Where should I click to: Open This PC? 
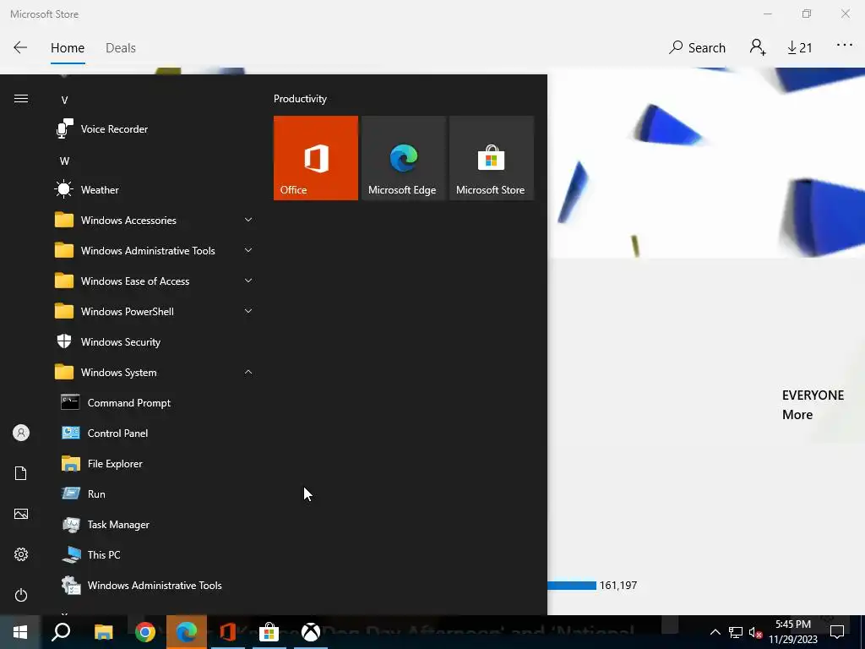(155, 554)
